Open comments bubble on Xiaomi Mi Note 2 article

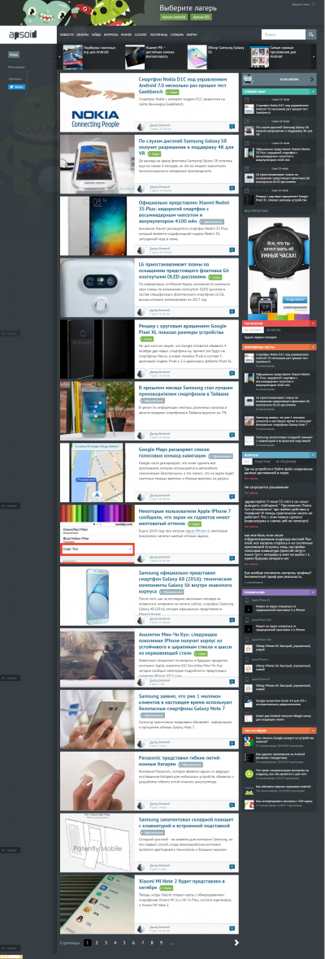[232, 928]
